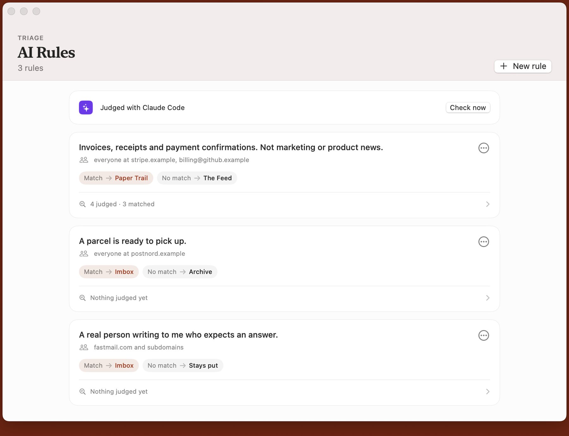Expand the parcel rule's judged history chevron
This screenshot has width=569, height=436.
pyautogui.click(x=487, y=298)
